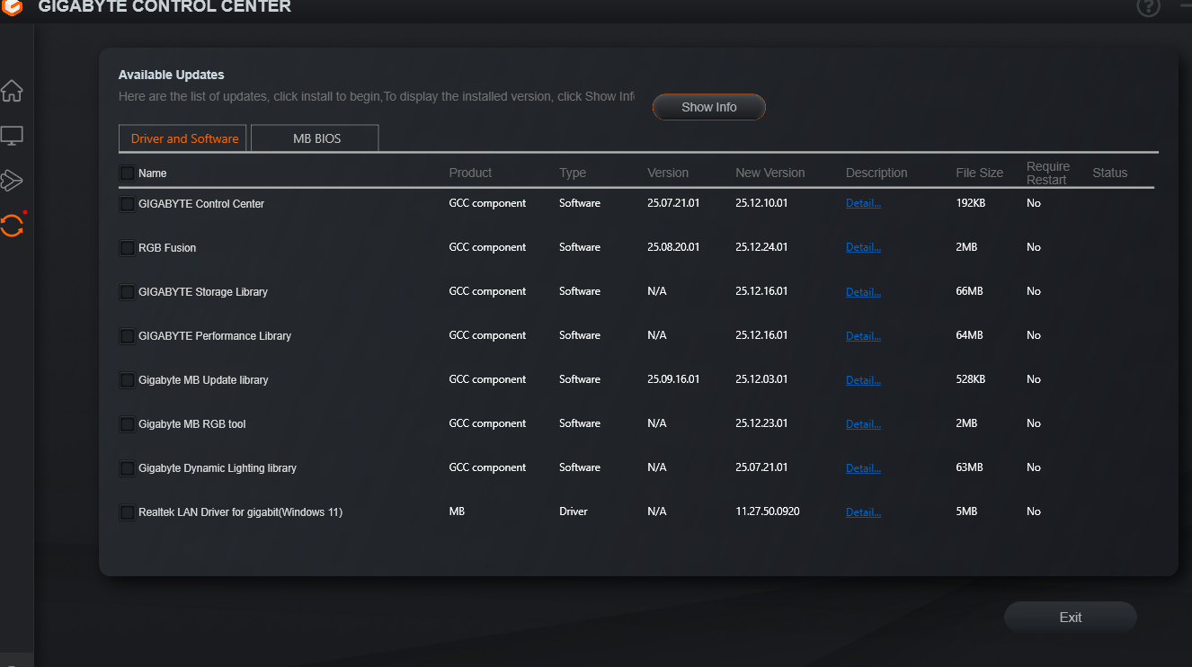Screen dimensions: 1192x667
Task: Select the RGB Fusion row name
Action: [x=167, y=248]
